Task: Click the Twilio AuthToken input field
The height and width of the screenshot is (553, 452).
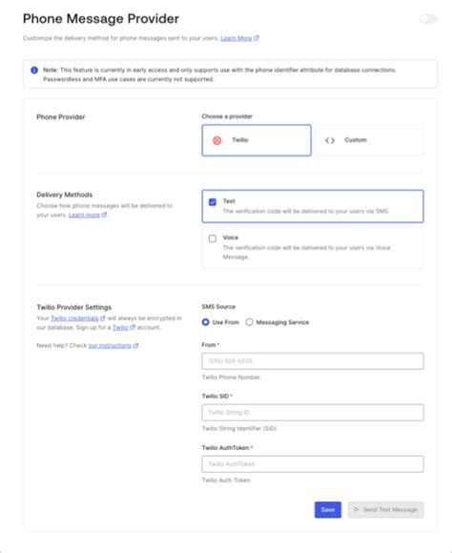Action: tap(313, 464)
